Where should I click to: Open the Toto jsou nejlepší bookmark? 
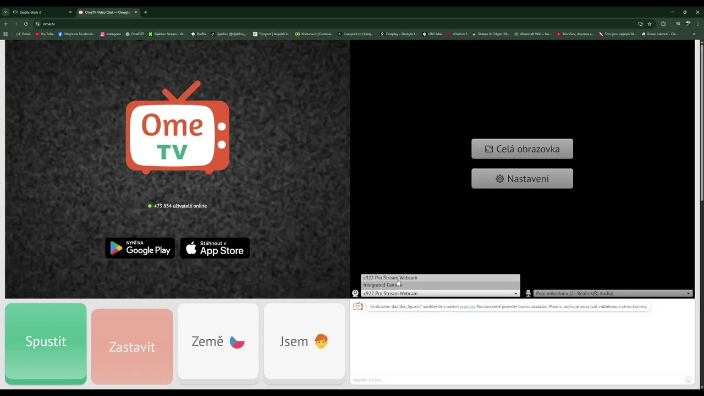[618, 34]
